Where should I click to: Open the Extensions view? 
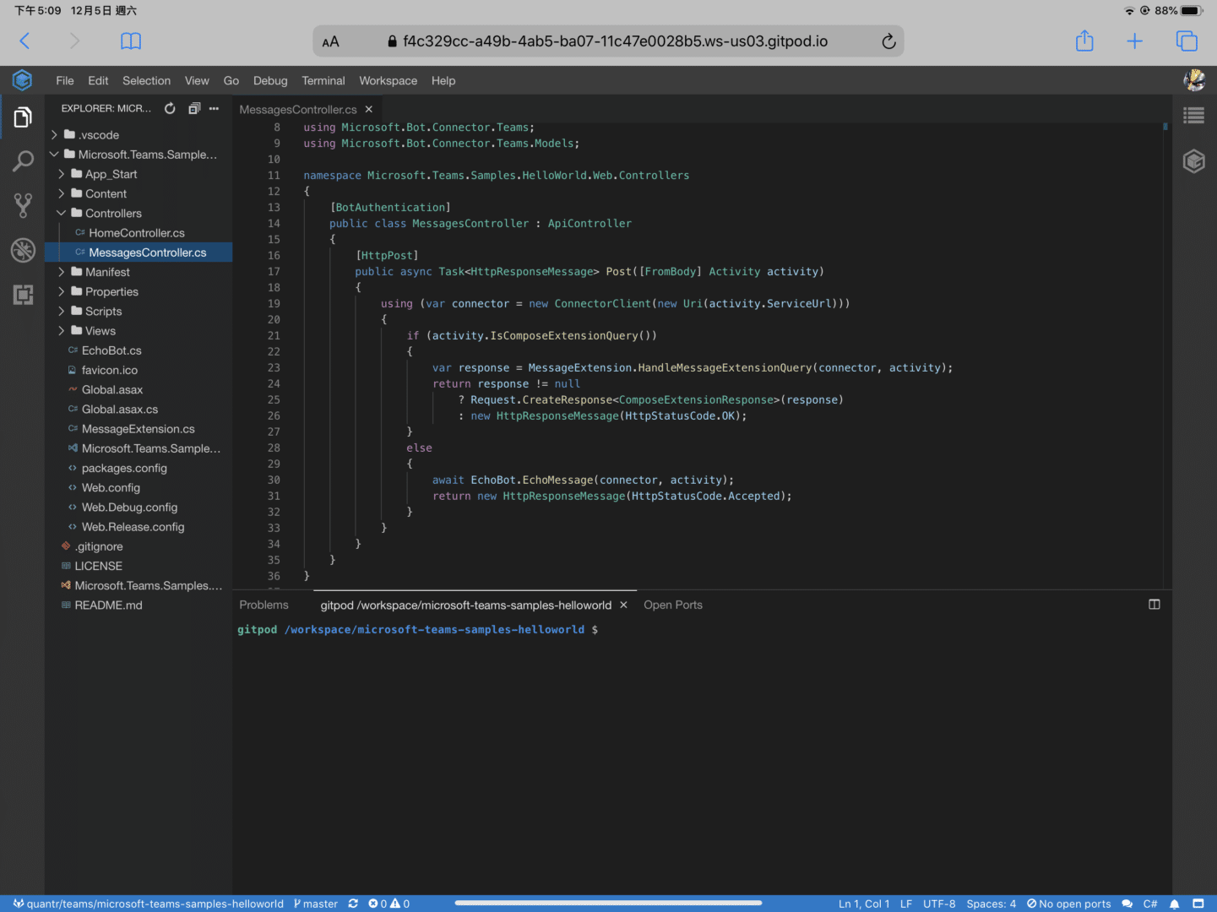pyautogui.click(x=22, y=294)
